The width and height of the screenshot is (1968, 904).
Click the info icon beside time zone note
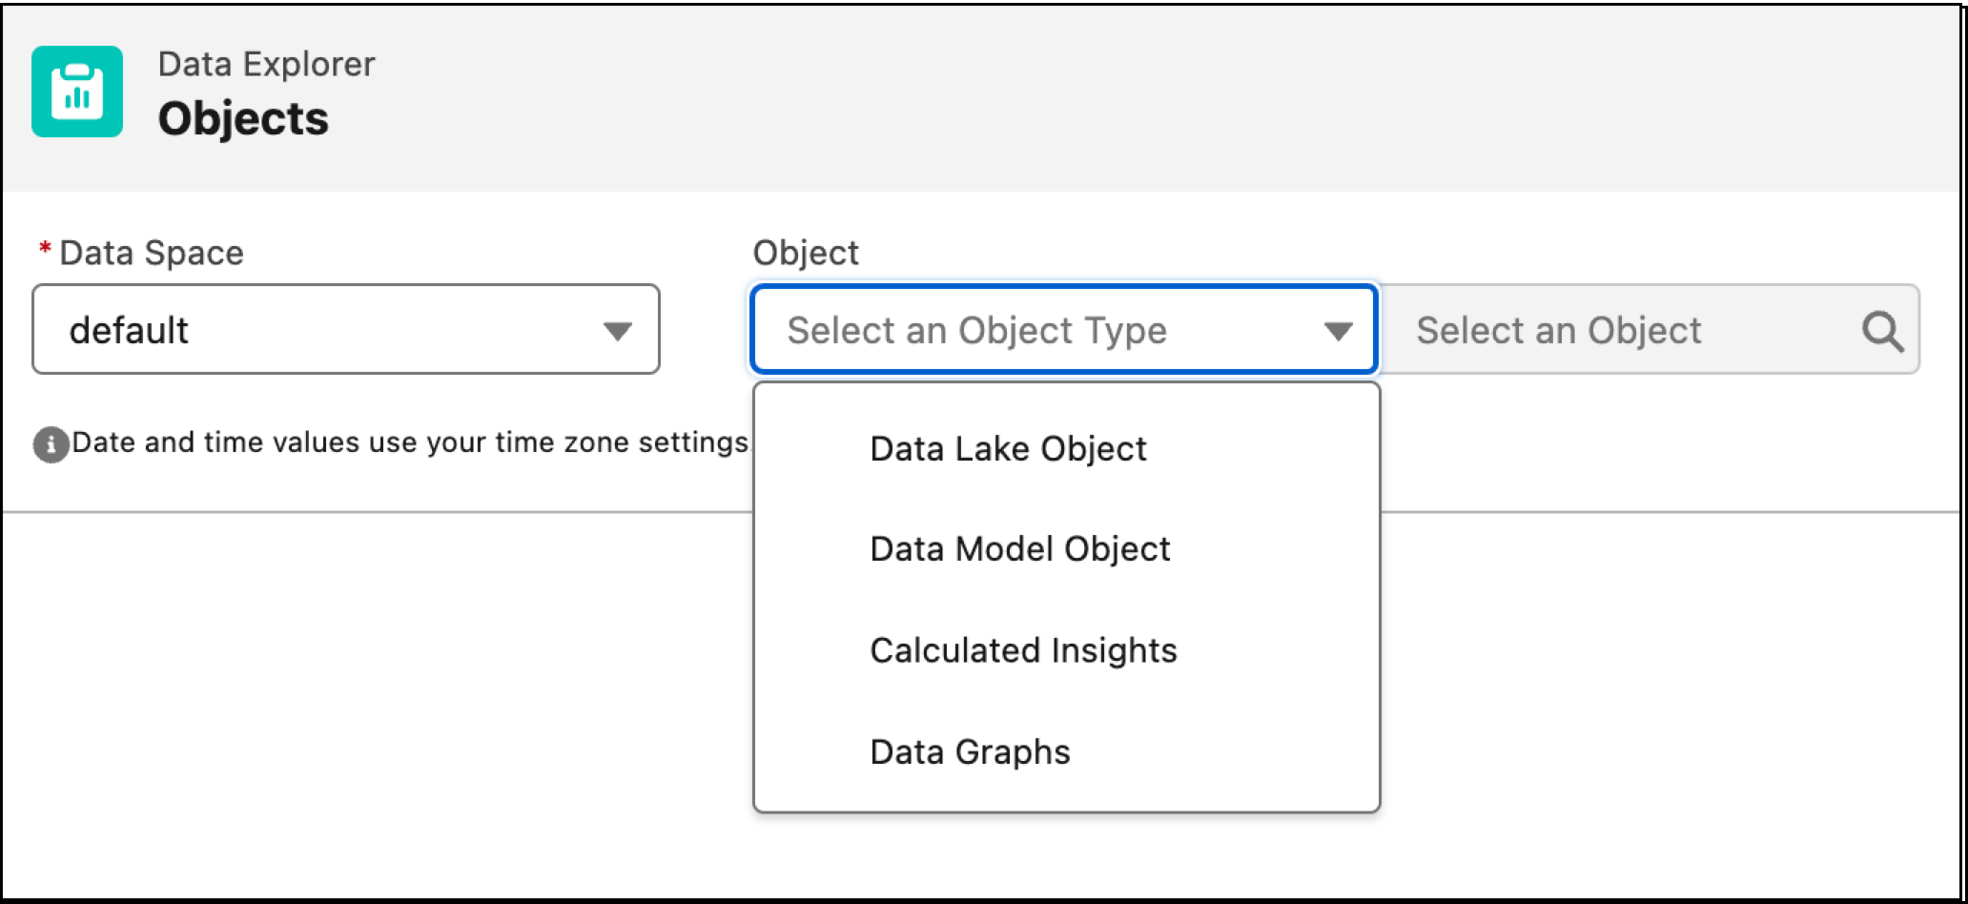(x=51, y=444)
